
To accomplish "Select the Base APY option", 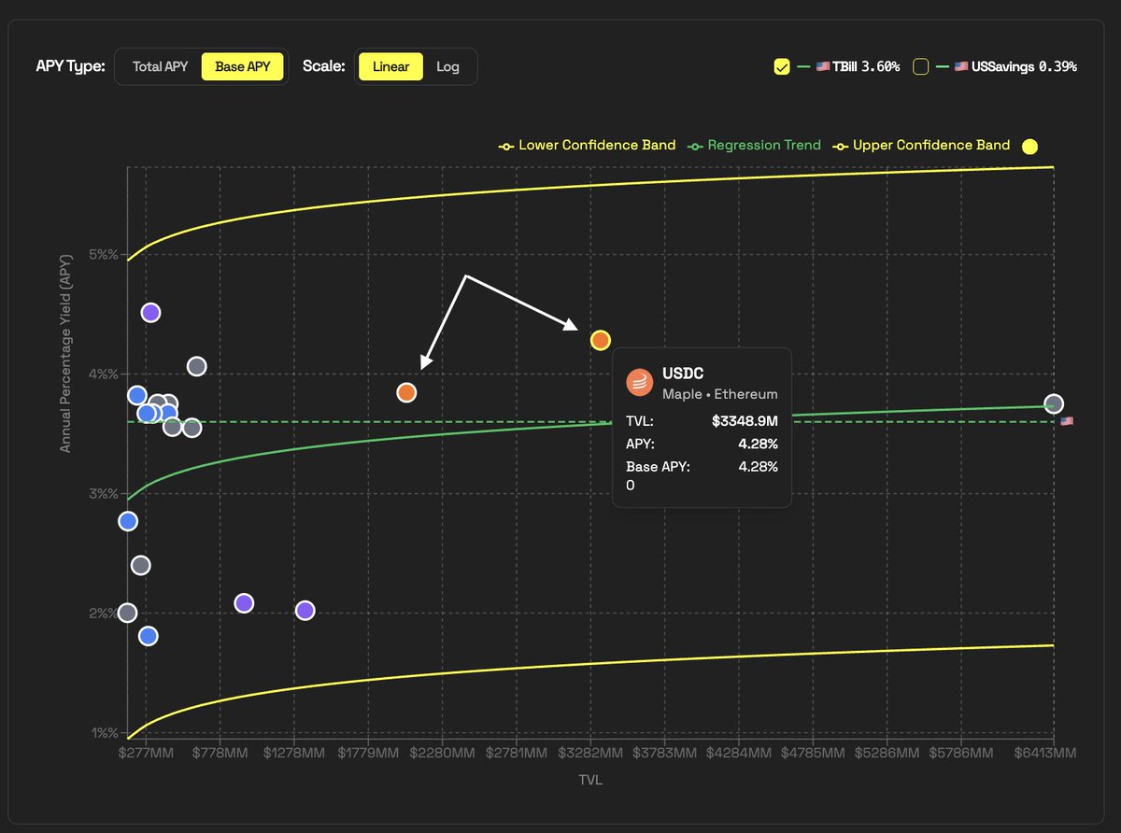I will (243, 66).
